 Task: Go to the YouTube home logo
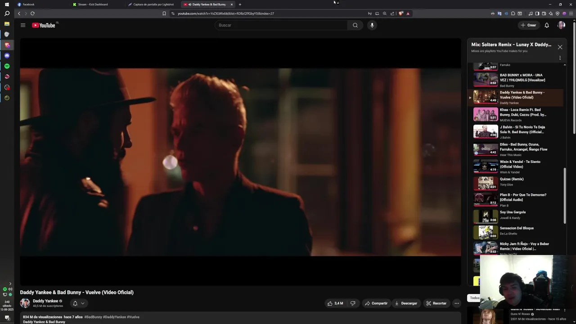tap(44, 25)
